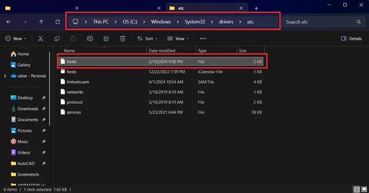Open Desktop in the sidebar
This screenshot has height=193, width=369.
[22, 98]
